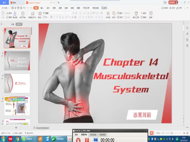
Task: Switch panel to Outline (大纲) view
Action: point(12,24)
